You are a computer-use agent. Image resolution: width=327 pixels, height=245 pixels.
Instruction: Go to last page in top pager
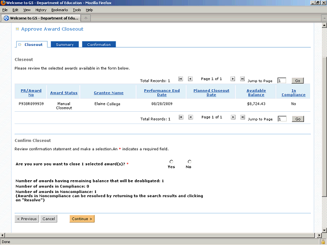coord(242,79)
